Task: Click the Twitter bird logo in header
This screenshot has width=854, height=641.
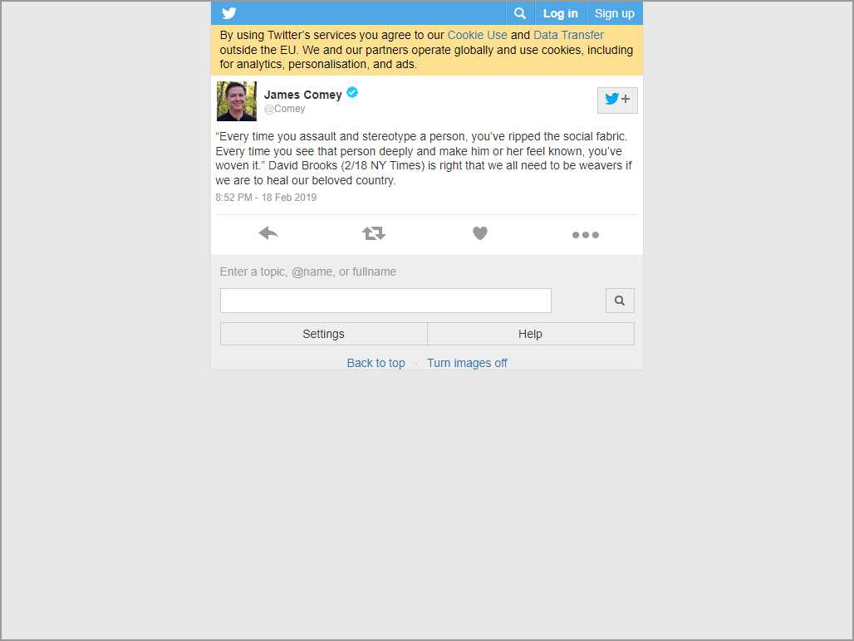Action: [229, 13]
